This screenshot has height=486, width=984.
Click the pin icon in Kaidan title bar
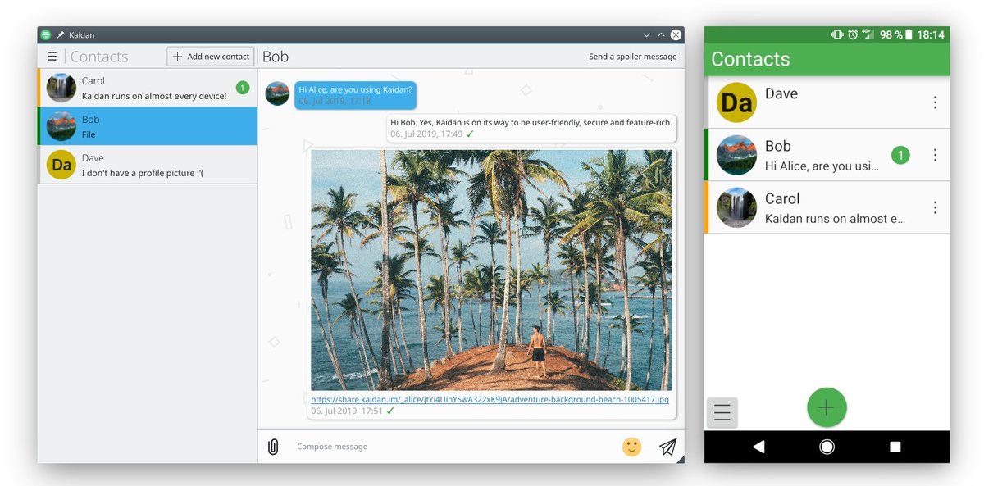61,35
